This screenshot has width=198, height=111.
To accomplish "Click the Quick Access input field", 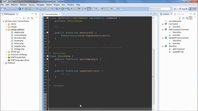I will (x=160, y=9).
